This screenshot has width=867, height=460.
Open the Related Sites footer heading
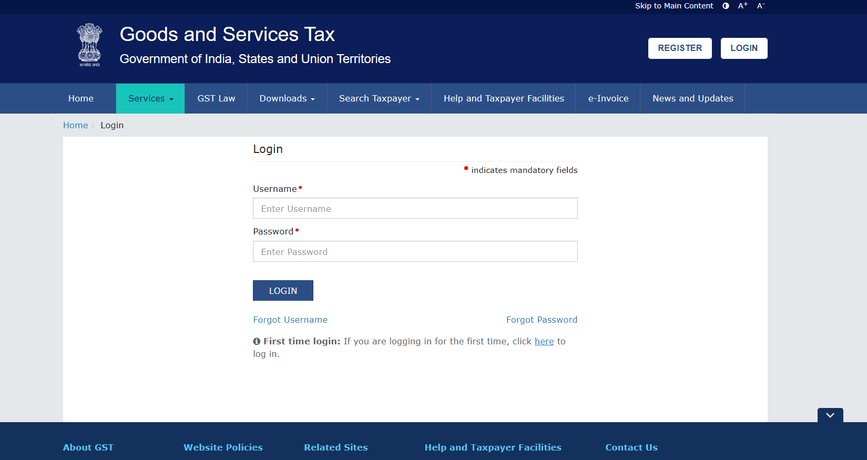[336, 447]
